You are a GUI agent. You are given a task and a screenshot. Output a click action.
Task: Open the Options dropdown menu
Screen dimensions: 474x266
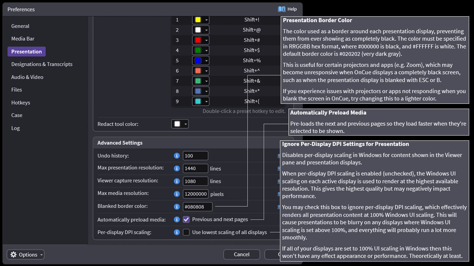point(26,255)
